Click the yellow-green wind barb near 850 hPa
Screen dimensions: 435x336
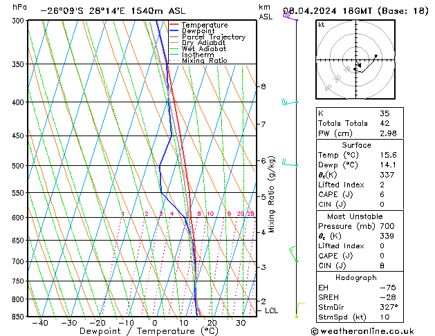pos(300,310)
